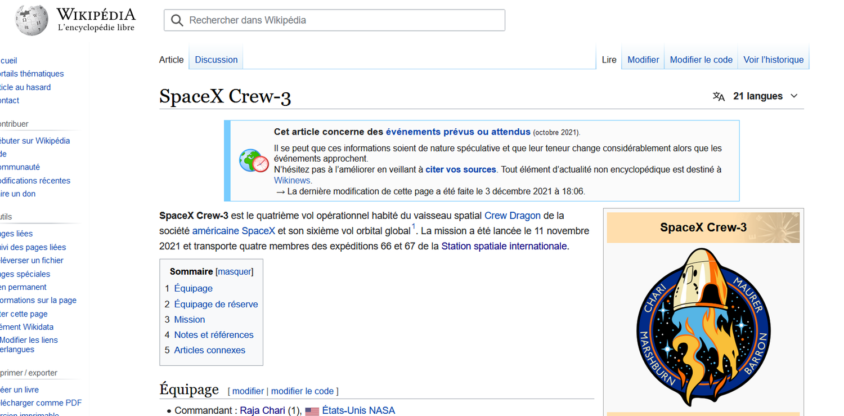Follow the citer vos sources link
Viewport: 844px width, 416px height.
[461, 169]
